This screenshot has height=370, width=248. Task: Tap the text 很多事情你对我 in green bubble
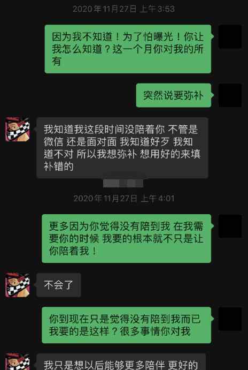coord(155,331)
